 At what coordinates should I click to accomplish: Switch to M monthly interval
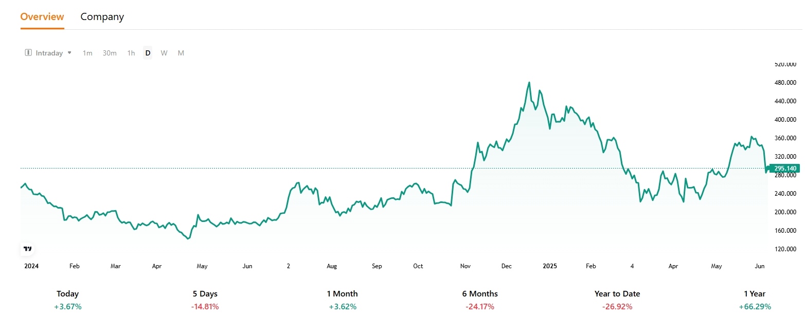click(181, 53)
